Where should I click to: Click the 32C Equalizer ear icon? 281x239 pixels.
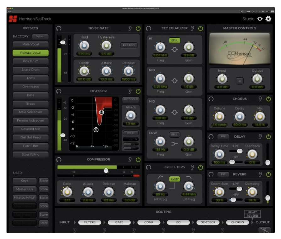tap(192, 28)
